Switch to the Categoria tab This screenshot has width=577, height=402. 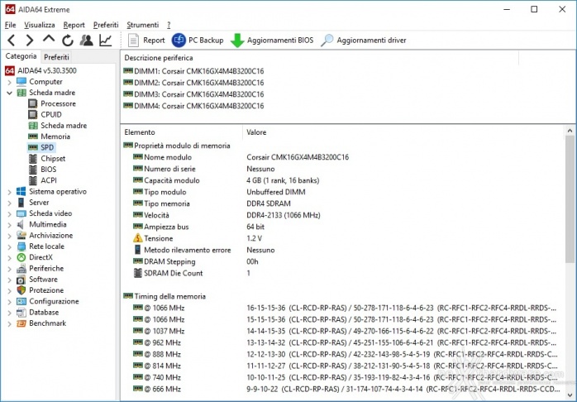click(21, 56)
